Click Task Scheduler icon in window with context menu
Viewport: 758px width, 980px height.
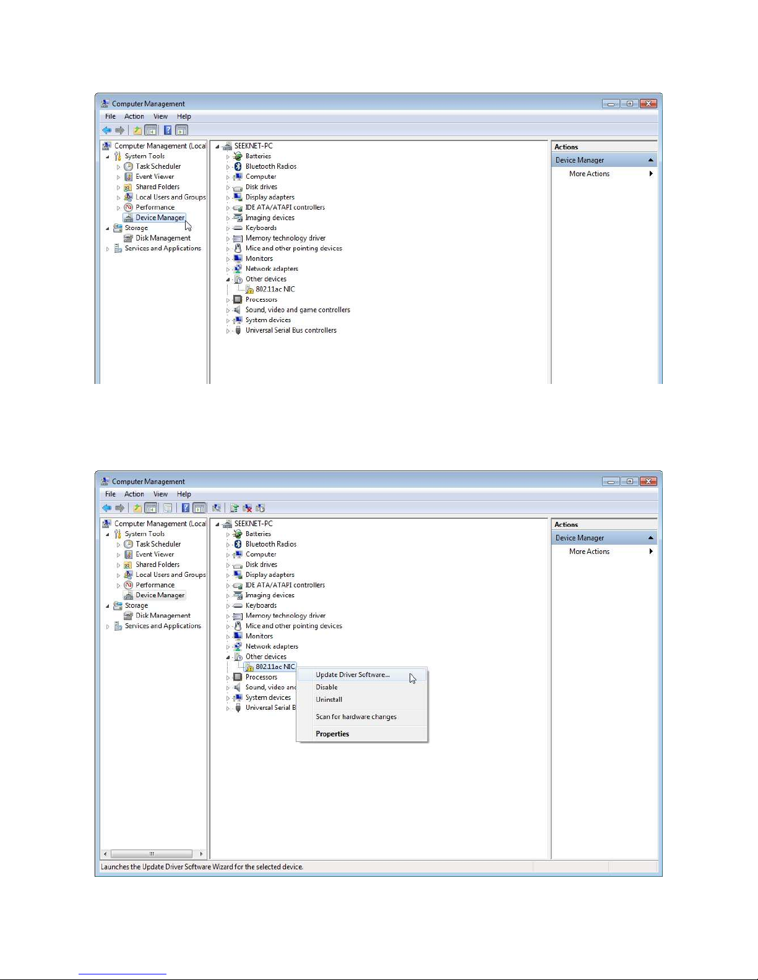pos(128,544)
